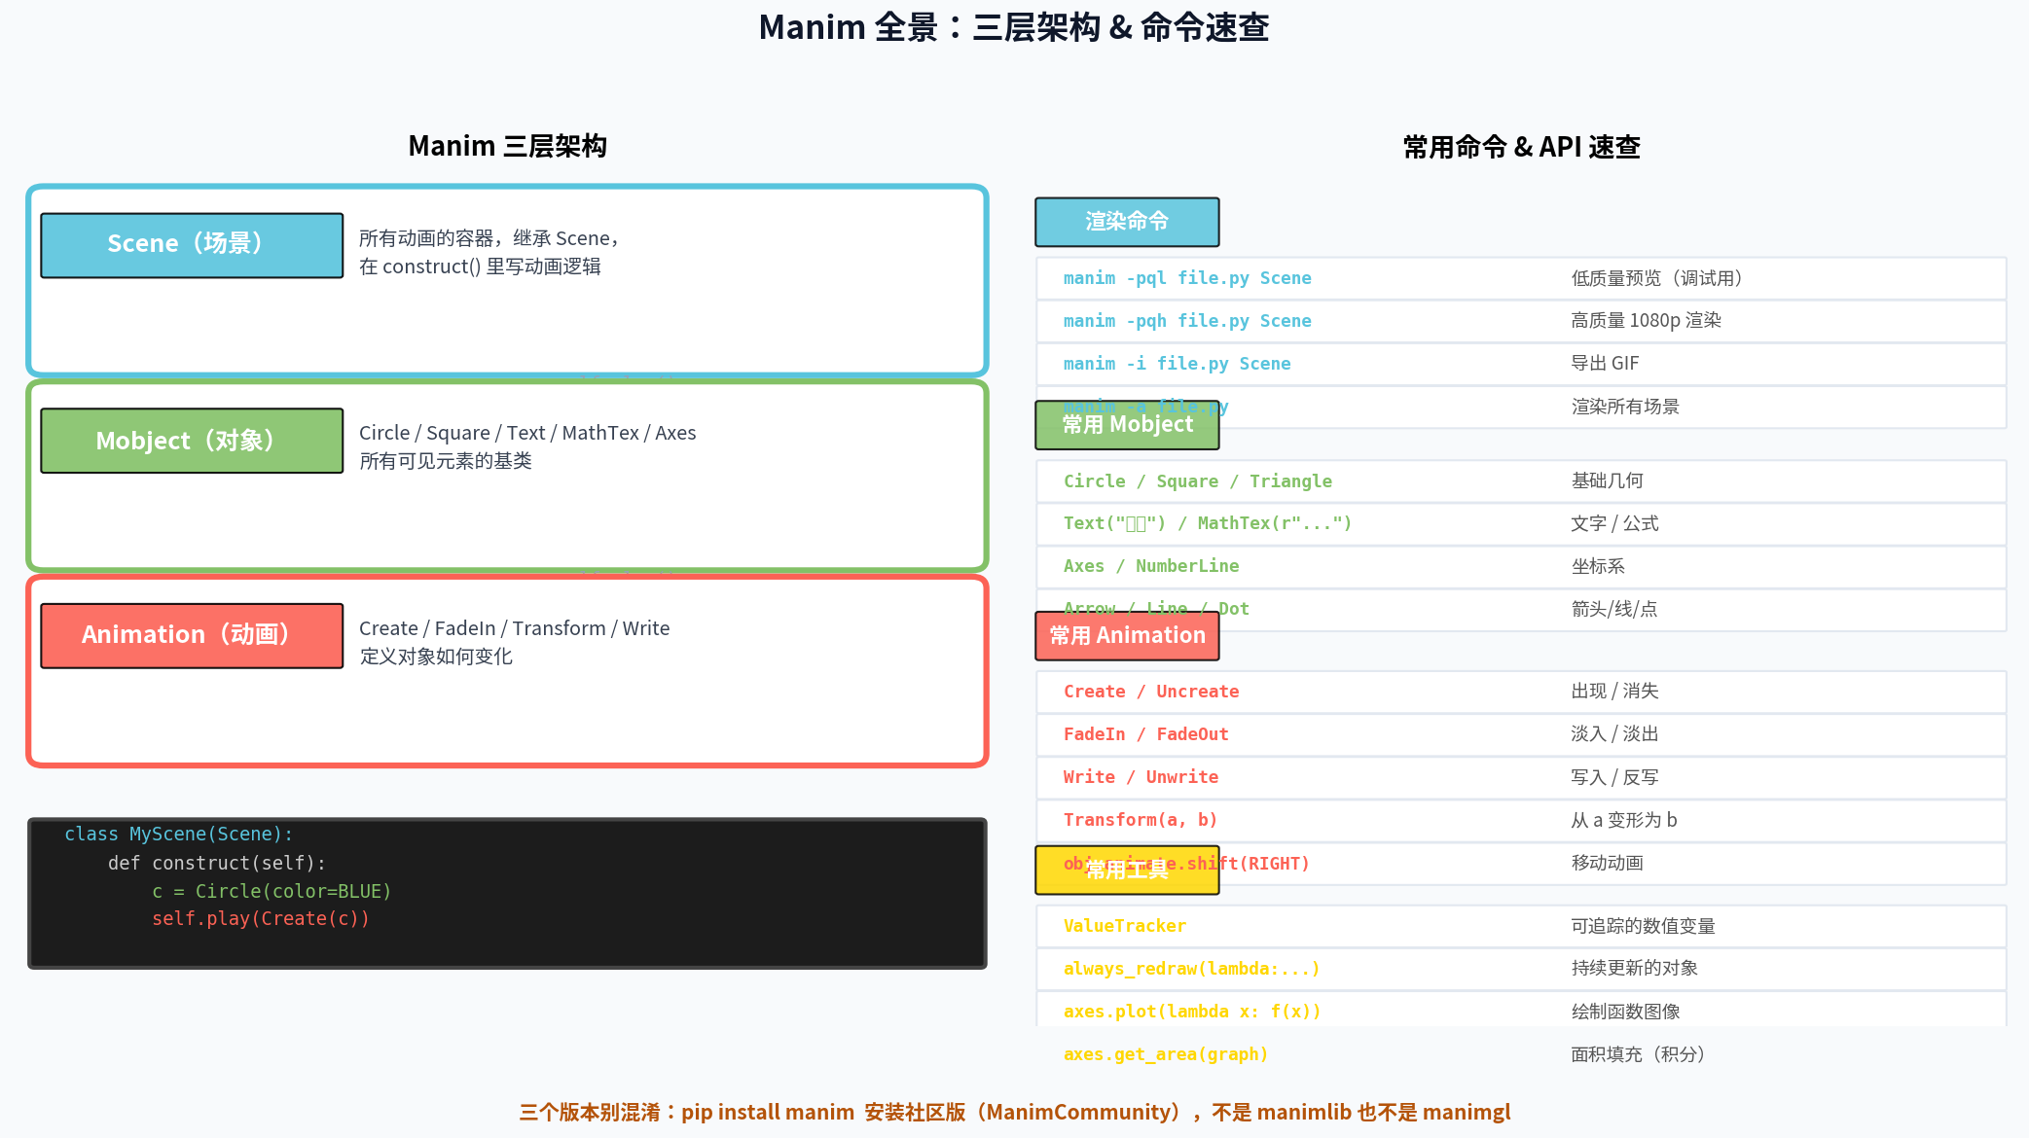Click code line 'def construct(self):'
This screenshot has width=2029, height=1138.
[217, 863]
